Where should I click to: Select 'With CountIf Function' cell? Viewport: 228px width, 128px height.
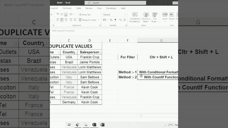[x=158, y=77]
